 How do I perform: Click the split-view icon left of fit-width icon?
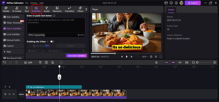pyautogui.click(x=180, y=62)
